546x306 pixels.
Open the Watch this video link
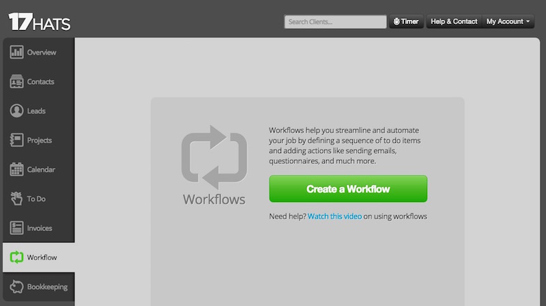(334, 217)
